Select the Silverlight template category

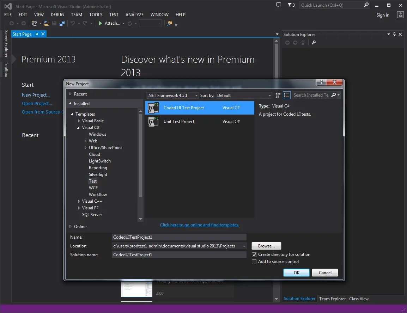click(x=98, y=174)
